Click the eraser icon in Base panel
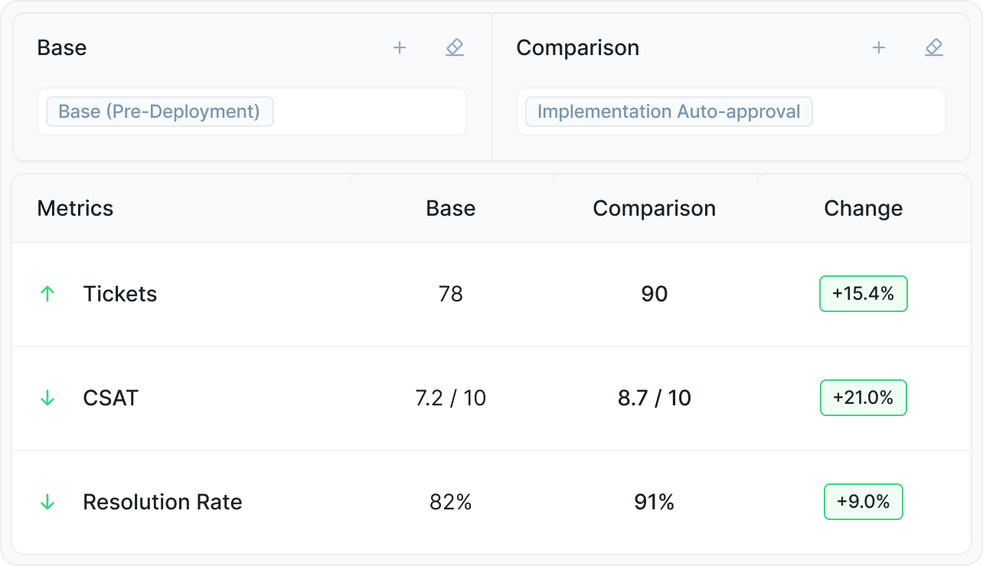The height and width of the screenshot is (566, 983). click(x=455, y=48)
